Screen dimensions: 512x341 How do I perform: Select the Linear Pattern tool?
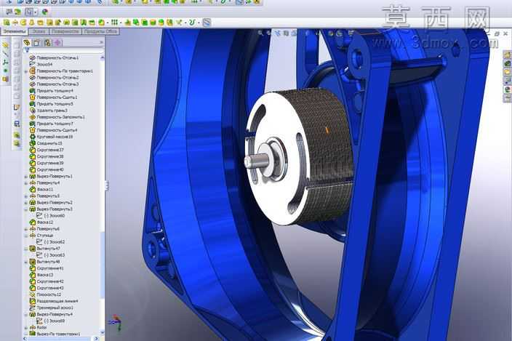click(114, 23)
